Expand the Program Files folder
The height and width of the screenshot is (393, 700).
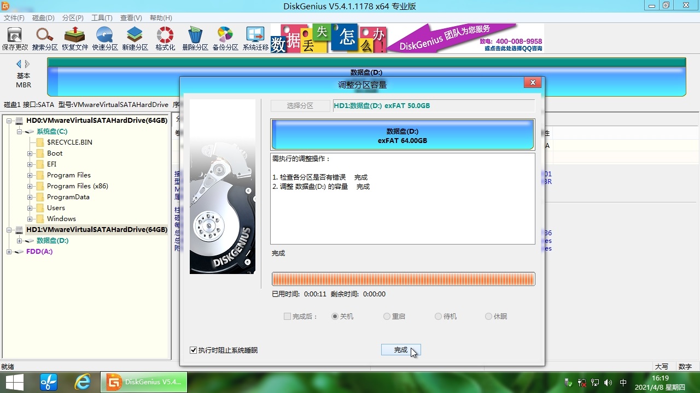point(30,175)
